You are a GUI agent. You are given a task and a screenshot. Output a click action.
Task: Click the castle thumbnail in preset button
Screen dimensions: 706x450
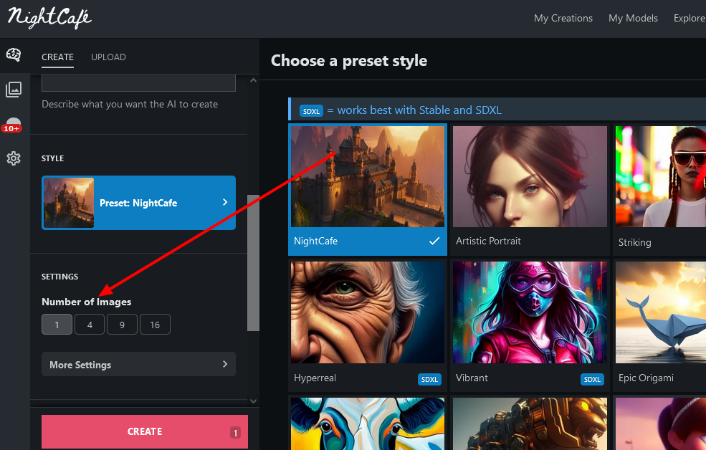coord(69,203)
